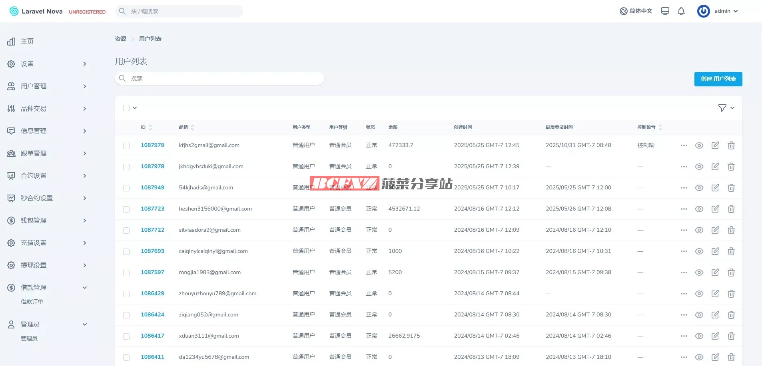762x366 pixels.
Task: Click the 创建 用户列表 button
Action: 718,79
